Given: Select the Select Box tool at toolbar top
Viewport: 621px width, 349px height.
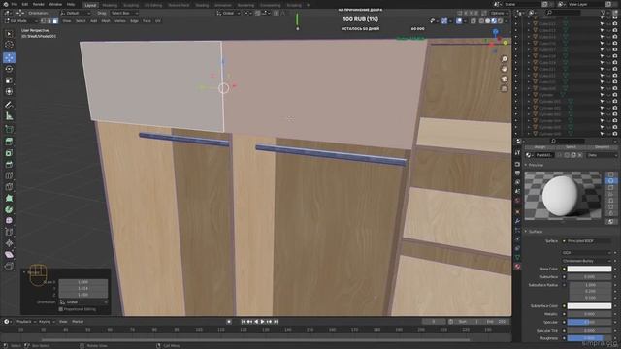Looking at the screenshot, I should (x=9, y=34).
